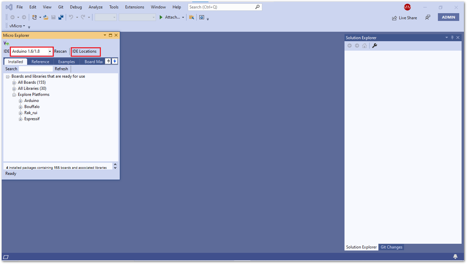Open the Debug menu
This screenshot has height=264, width=467.
point(76,7)
